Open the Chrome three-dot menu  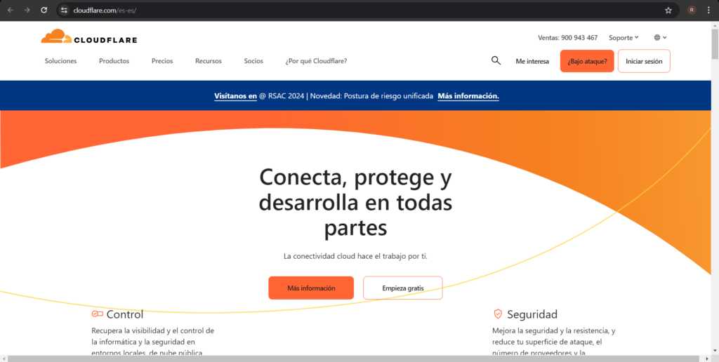(708, 10)
